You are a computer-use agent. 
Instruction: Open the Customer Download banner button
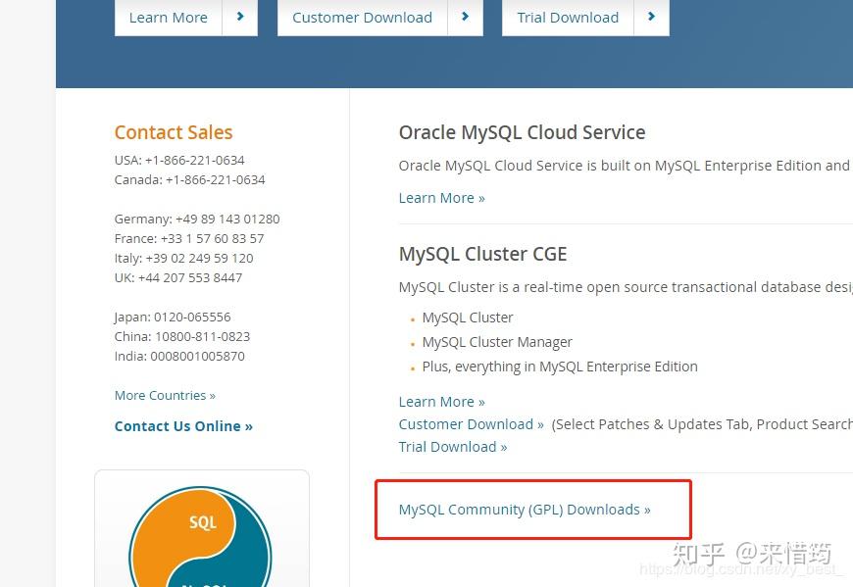pos(363,18)
